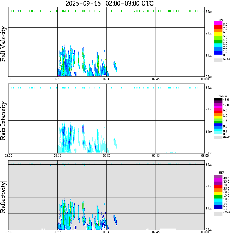Select the red 7.0 m/s legend swatch

[x=218, y=27]
